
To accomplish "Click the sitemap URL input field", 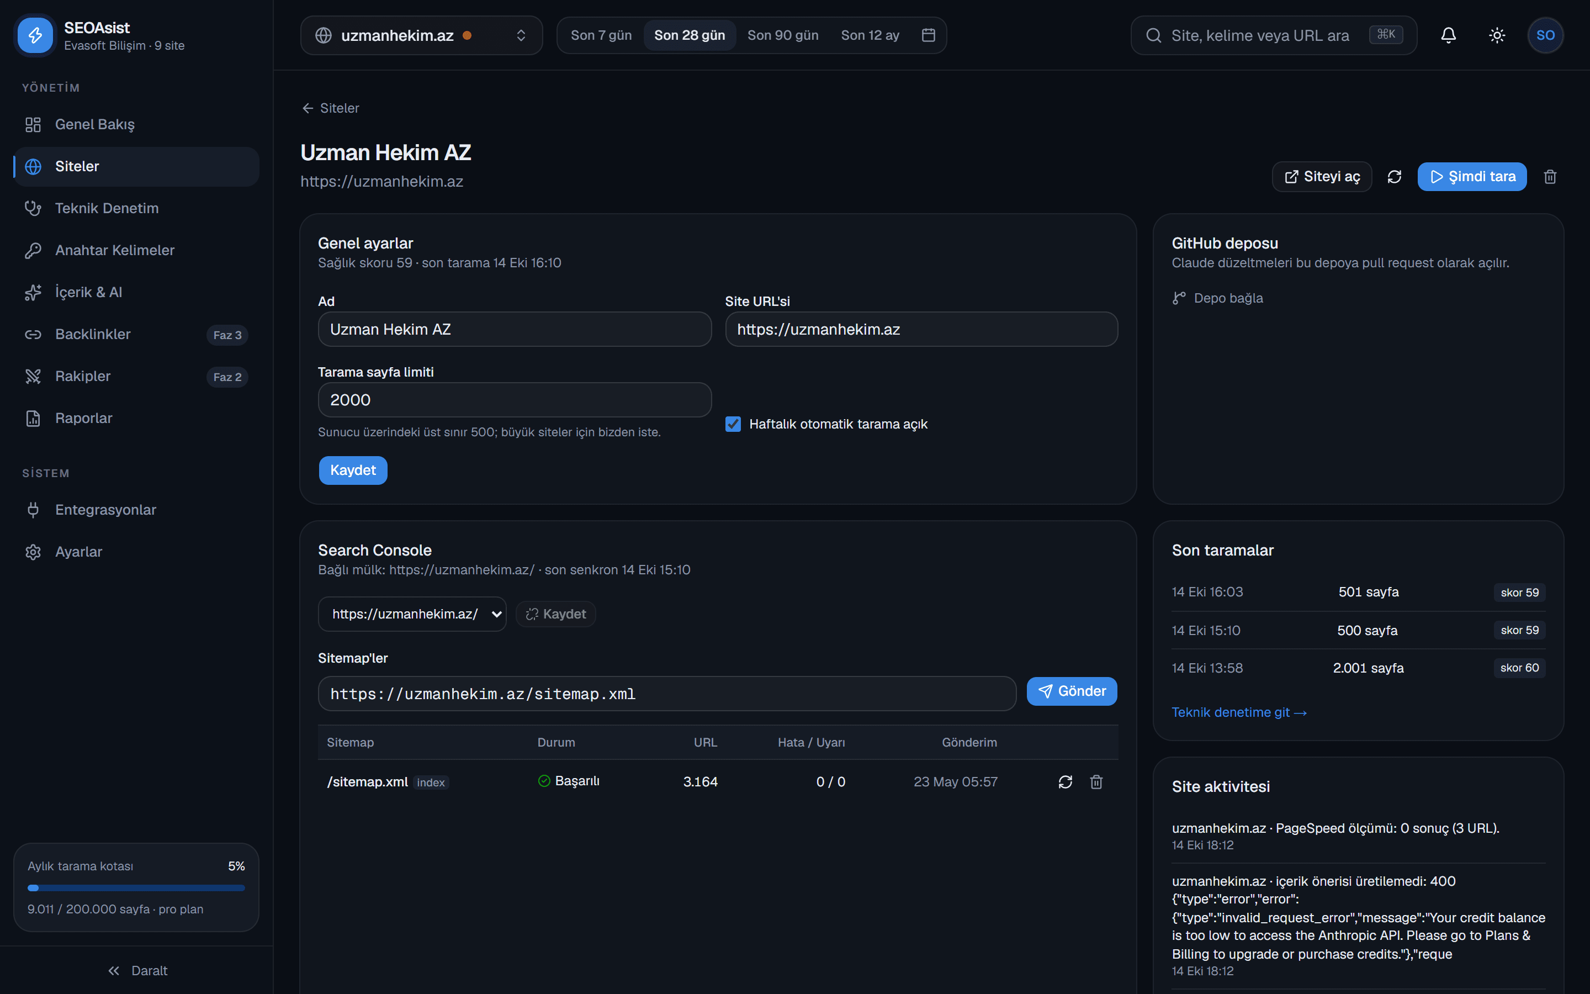I will [x=667, y=694].
